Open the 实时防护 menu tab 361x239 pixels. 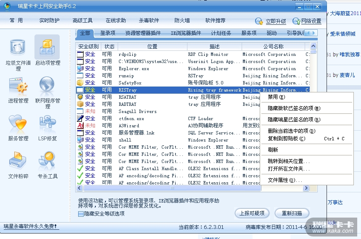pyautogui.click(x=49, y=21)
